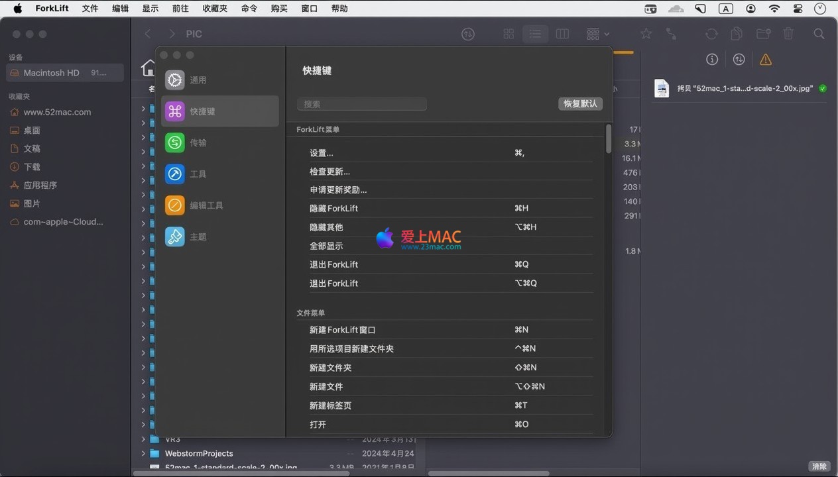Viewport: 838px width, 477px height.
Task: Open the 前往 menu in menu bar
Action: pos(180,9)
